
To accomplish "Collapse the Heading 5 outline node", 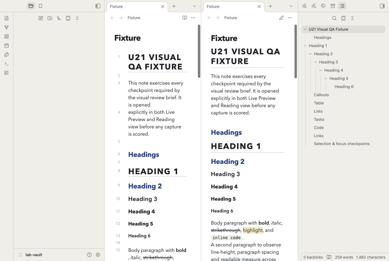I will pyautogui.click(x=326, y=79).
